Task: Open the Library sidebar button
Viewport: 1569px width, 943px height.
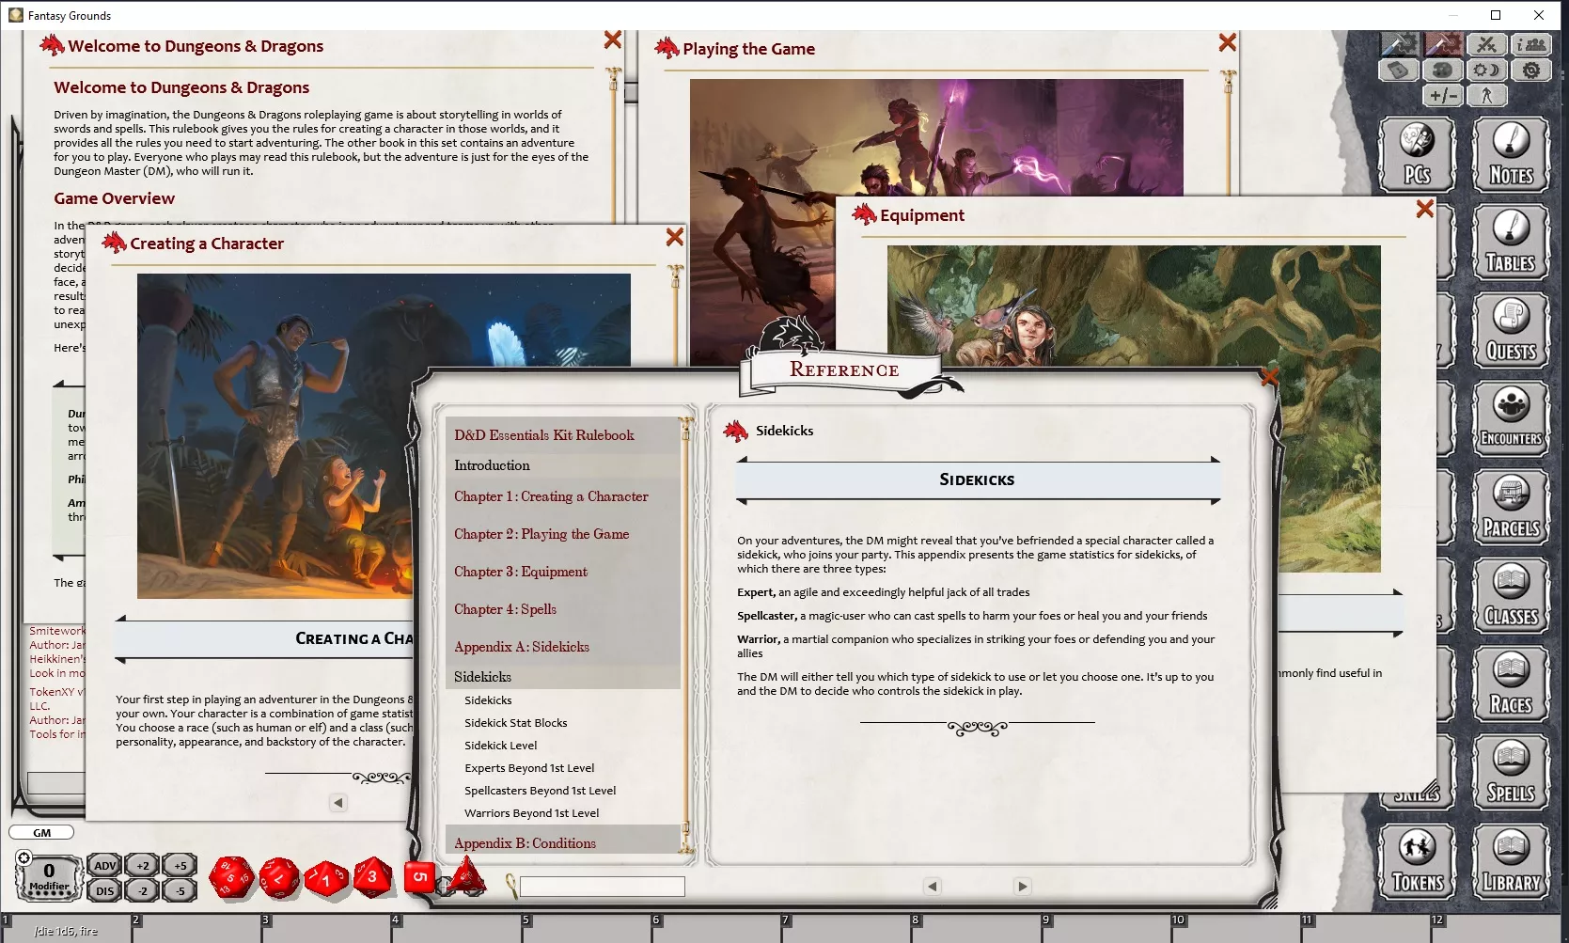Action: pos(1511,861)
